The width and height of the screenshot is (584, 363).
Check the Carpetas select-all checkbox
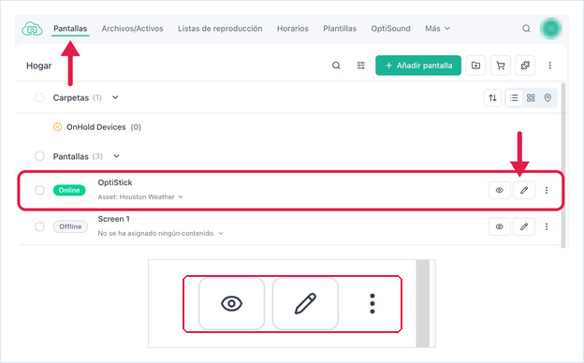[x=39, y=97]
